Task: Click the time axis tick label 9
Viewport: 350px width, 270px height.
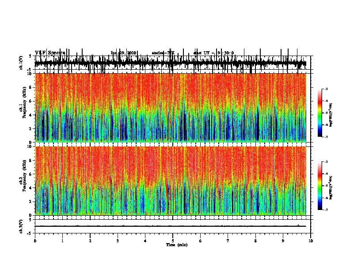Action: [x=283, y=241]
